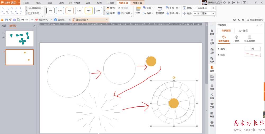
Task: Select the straight line shape in gallery
Action: (x=3, y=8)
